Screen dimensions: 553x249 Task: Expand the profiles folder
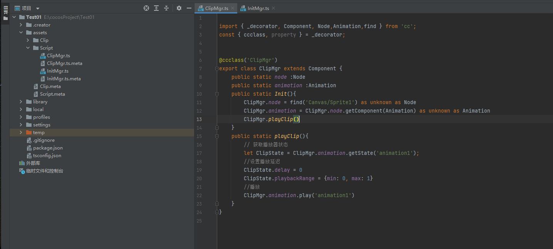tap(21, 117)
